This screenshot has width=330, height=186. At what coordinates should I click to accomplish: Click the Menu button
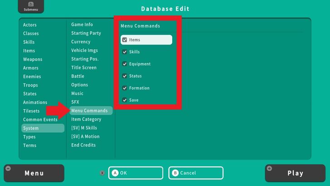[x=34, y=173]
